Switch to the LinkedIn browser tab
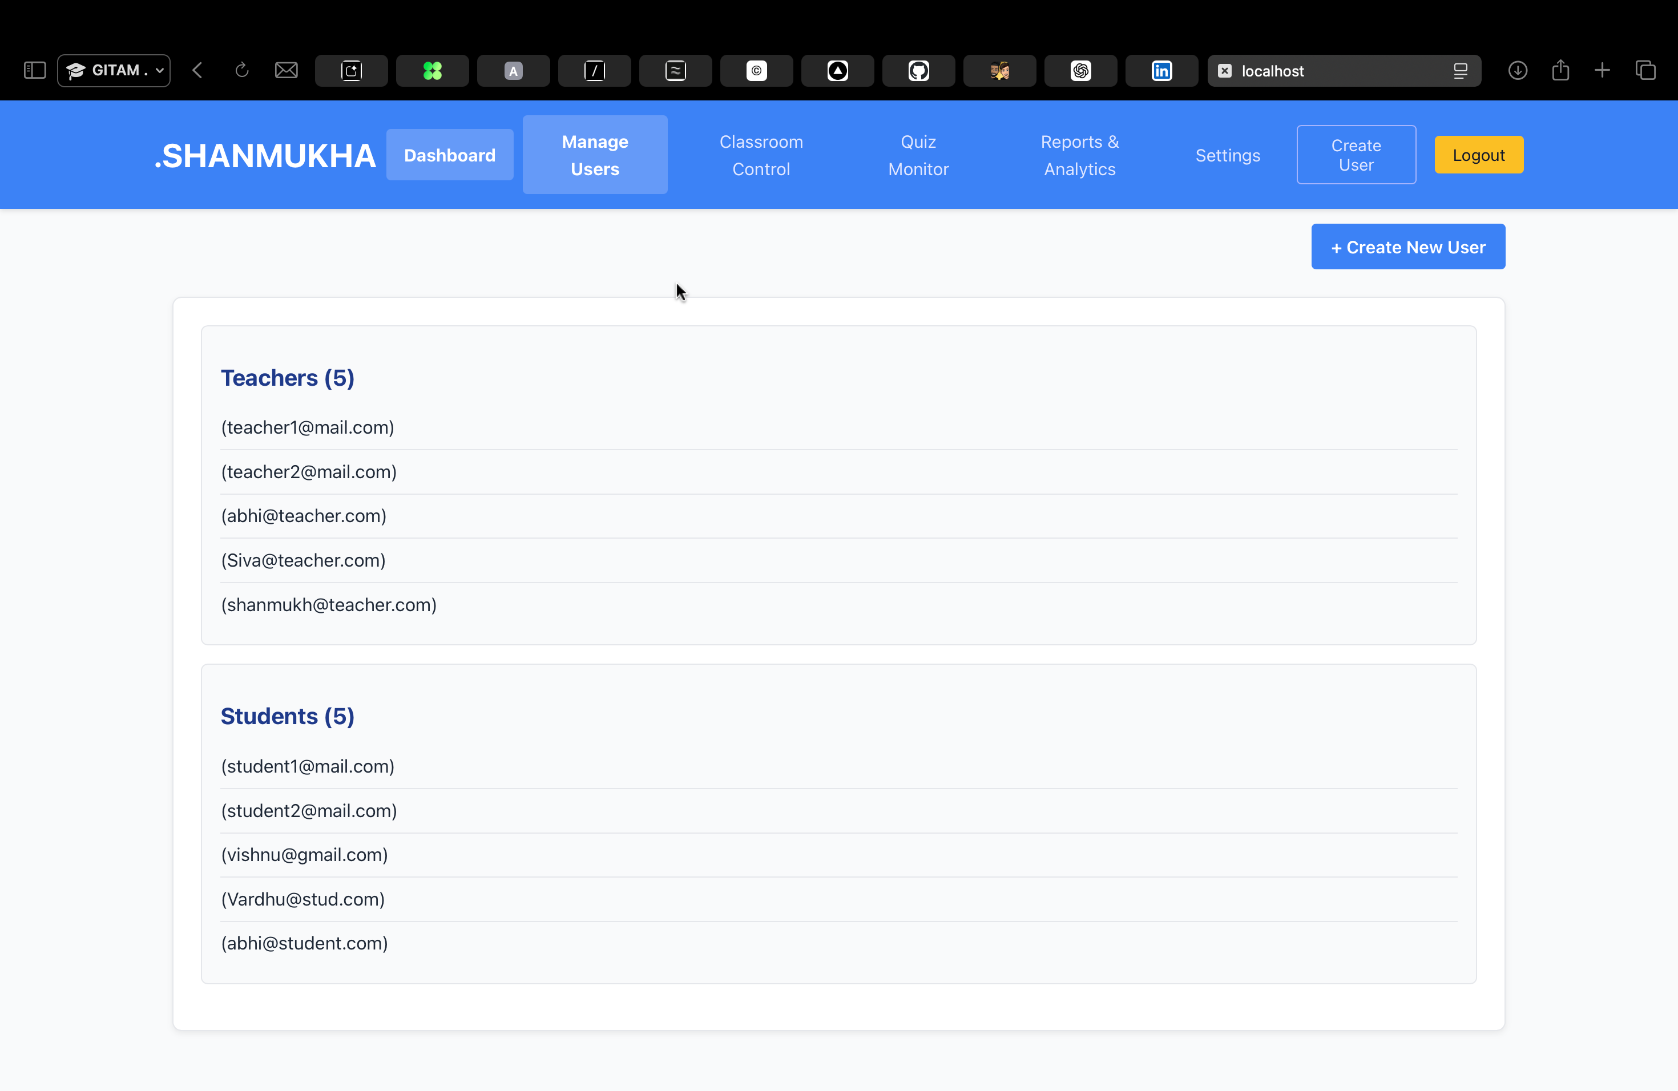Viewport: 1678px width, 1091px height. pos(1160,71)
